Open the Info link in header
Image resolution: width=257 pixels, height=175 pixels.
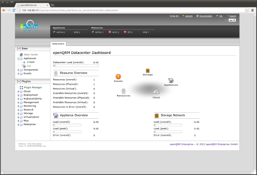pyautogui.click(x=221, y=16)
